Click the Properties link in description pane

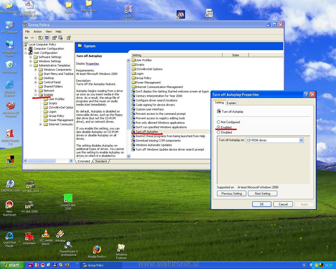pos(92,64)
